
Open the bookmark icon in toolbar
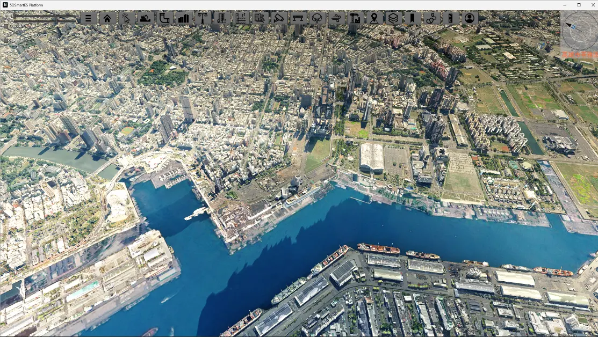point(413,18)
